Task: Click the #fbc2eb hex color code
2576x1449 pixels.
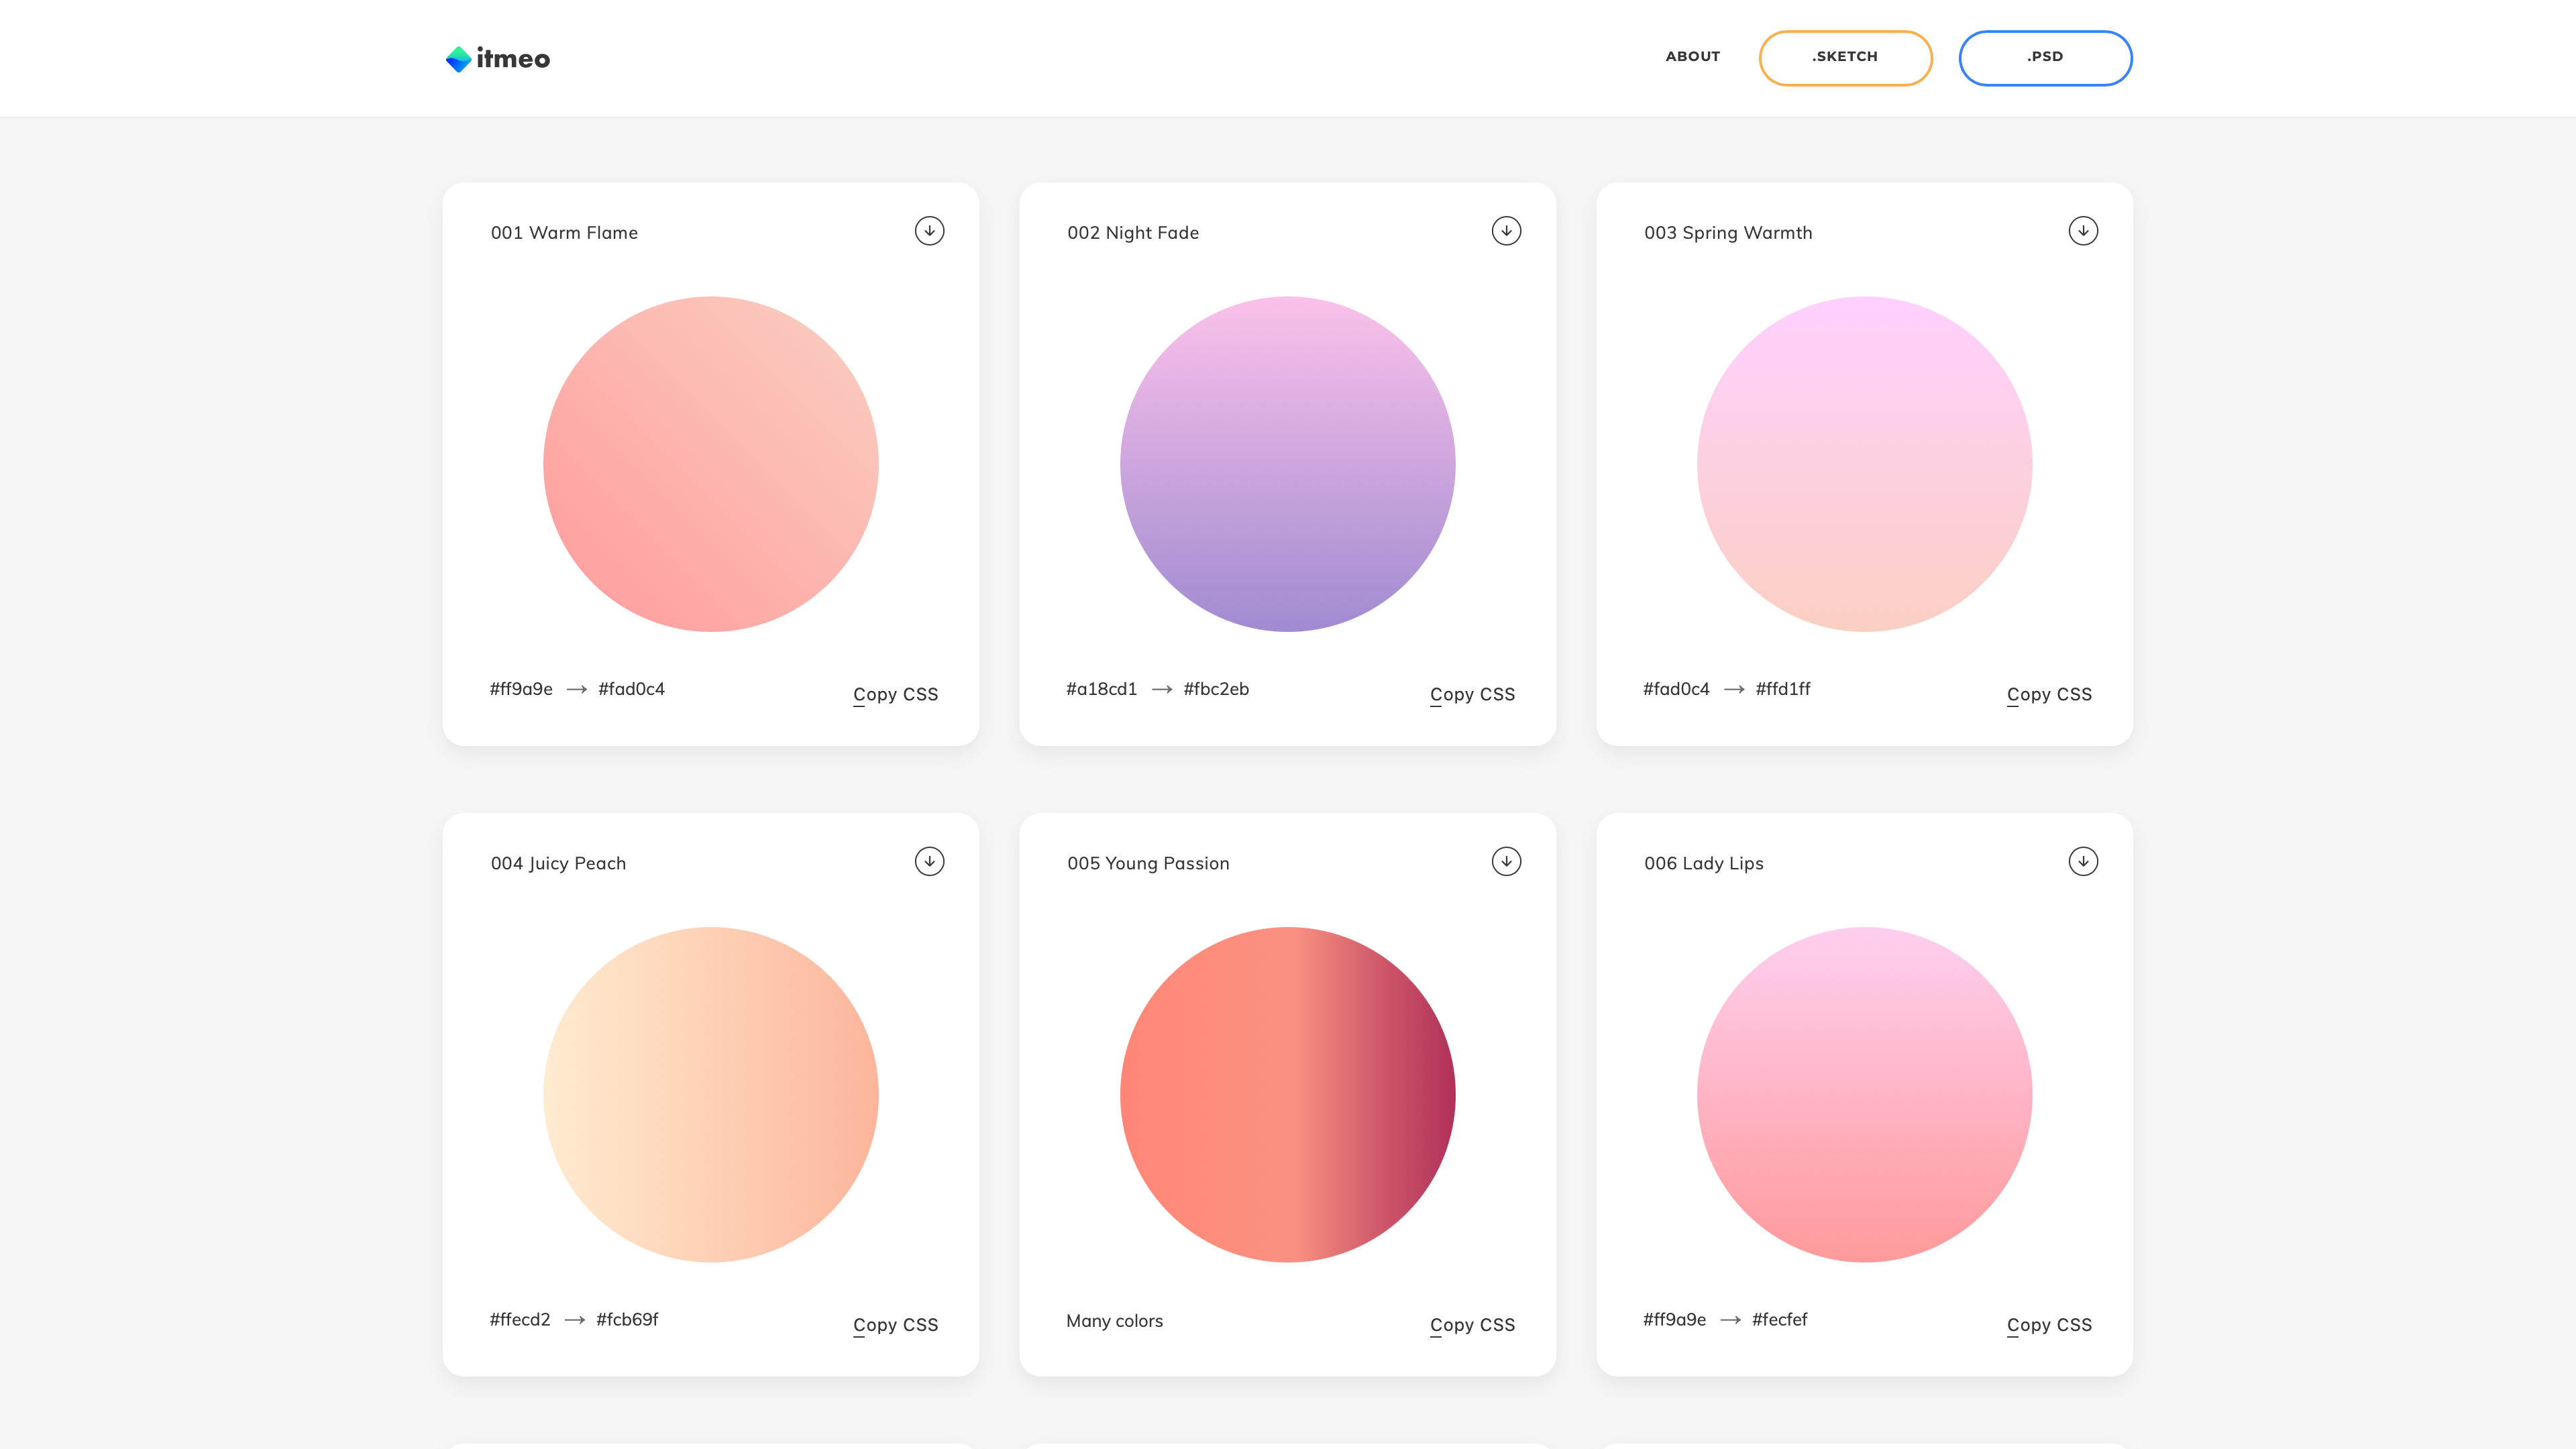Action: pyautogui.click(x=1216, y=689)
